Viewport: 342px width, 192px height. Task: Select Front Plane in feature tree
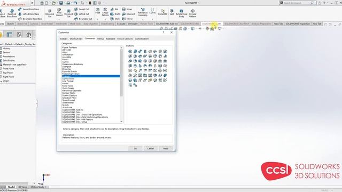[9, 69]
